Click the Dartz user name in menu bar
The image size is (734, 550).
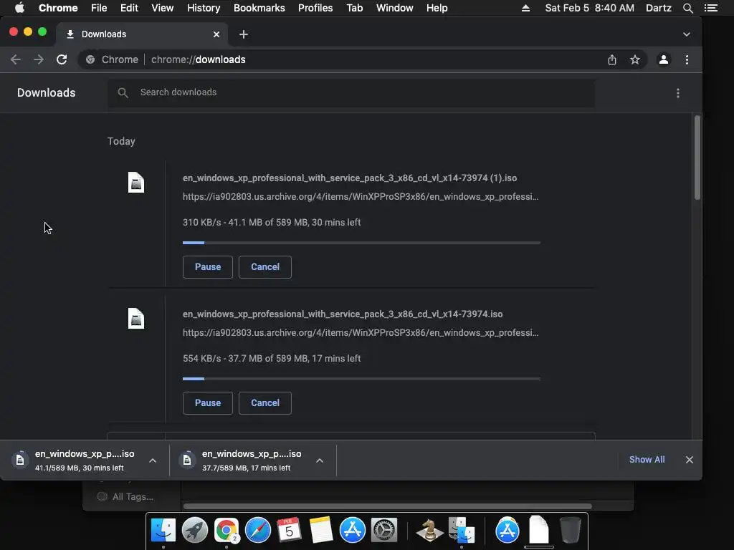[x=658, y=8]
